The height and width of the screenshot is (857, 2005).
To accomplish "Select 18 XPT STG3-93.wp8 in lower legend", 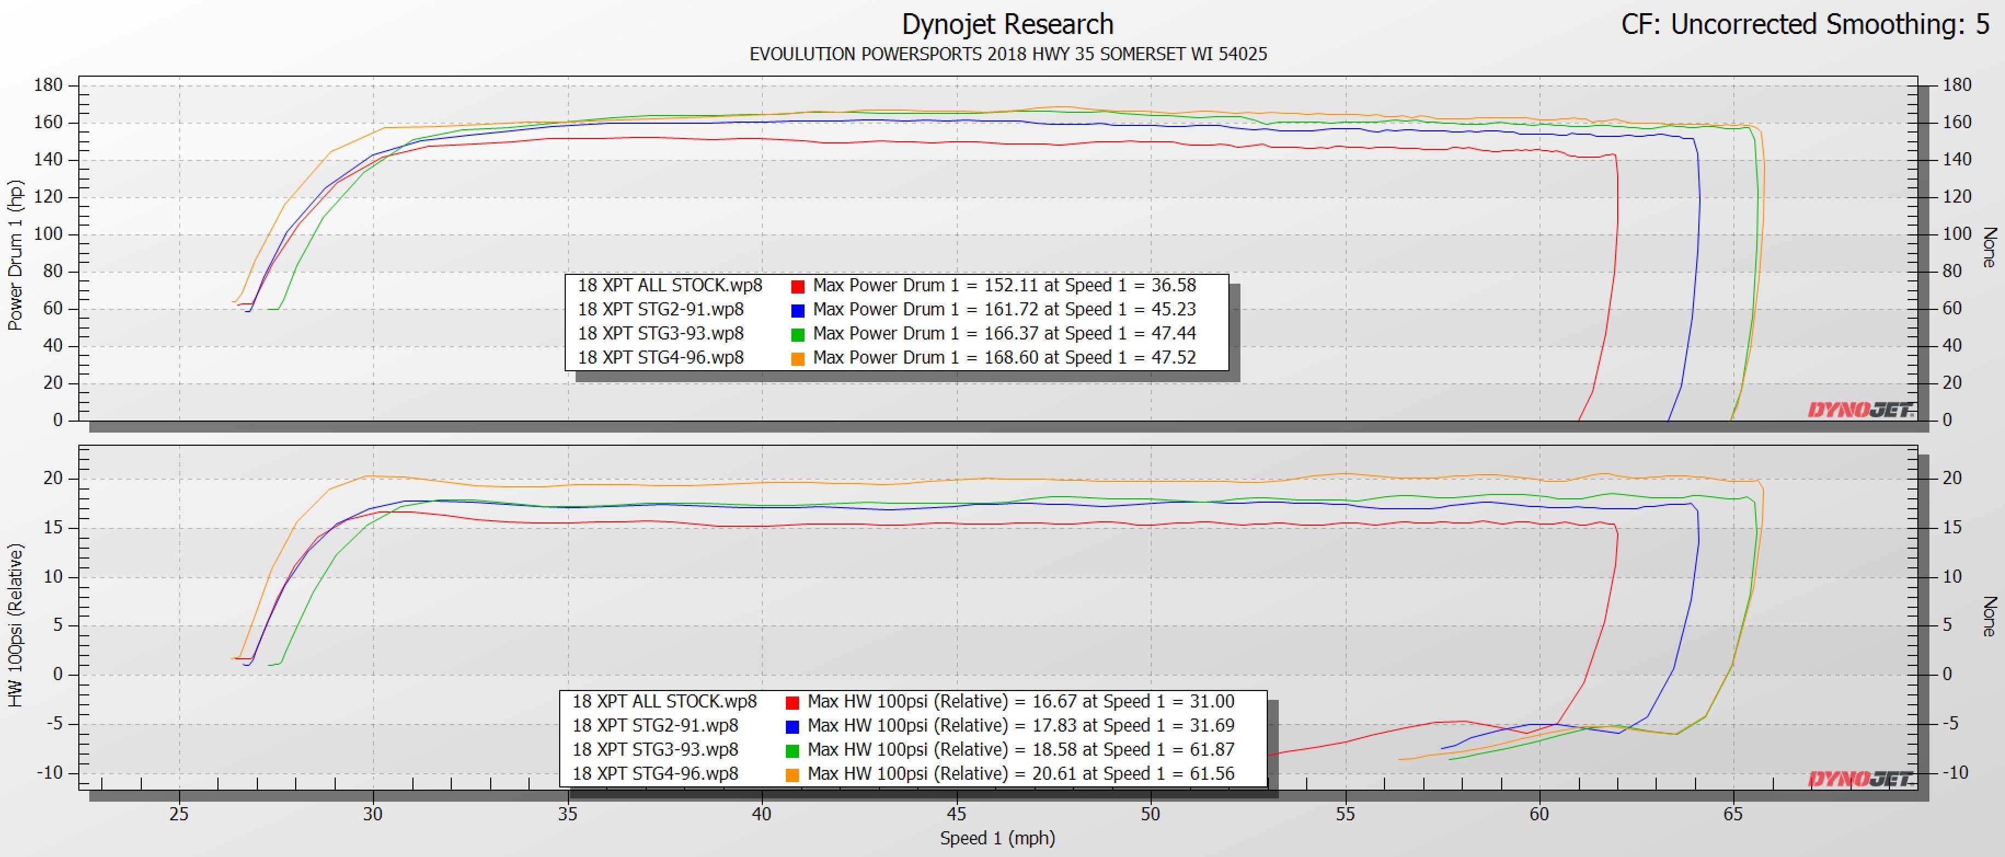I will [x=654, y=750].
